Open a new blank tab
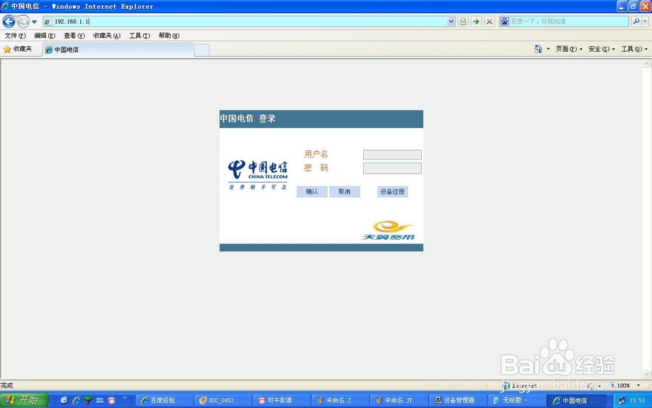 coord(201,50)
